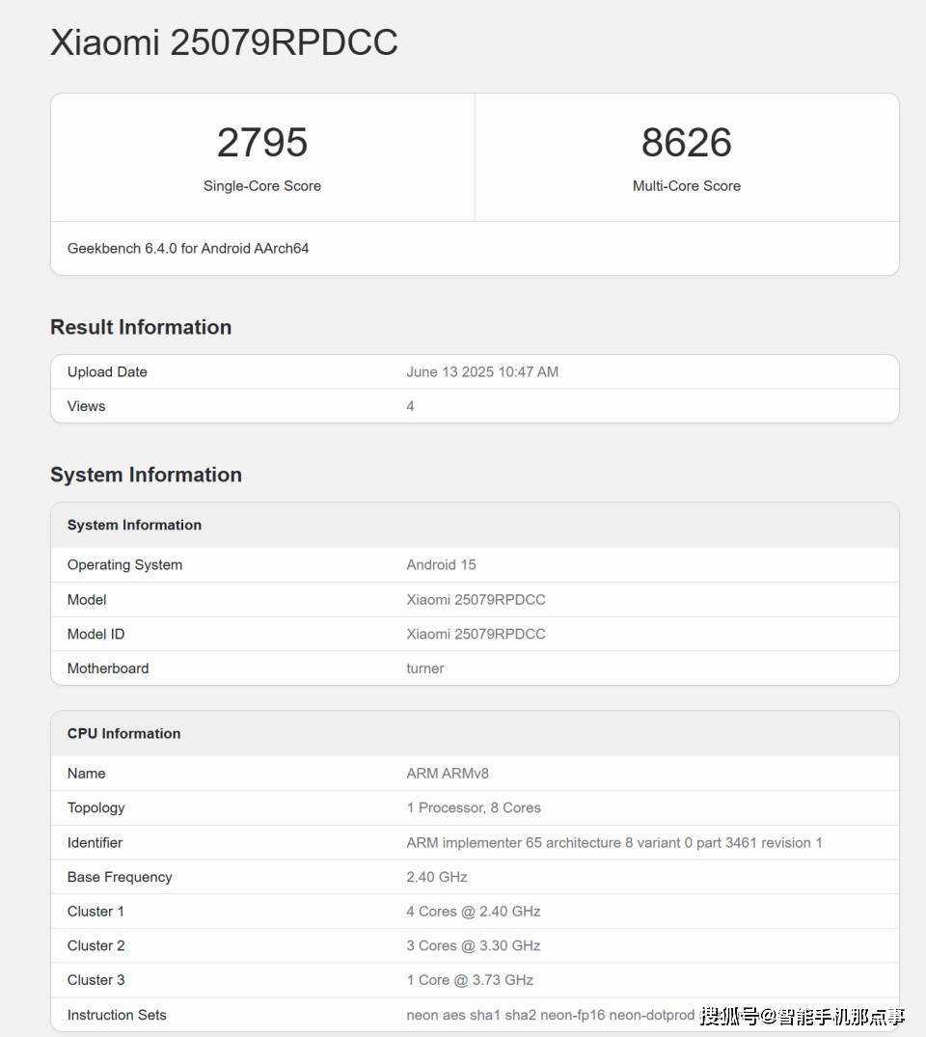This screenshot has width=926, height=1037.
Task: Select the motherboard value "turner"
Action: coord(425,669)
